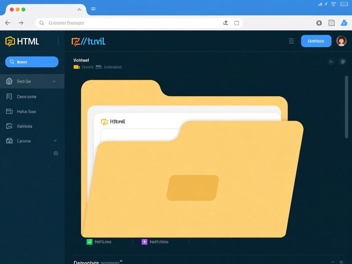Click the house icon in the sidebar
Screen dimensions: 352x264
pos(9,81)
